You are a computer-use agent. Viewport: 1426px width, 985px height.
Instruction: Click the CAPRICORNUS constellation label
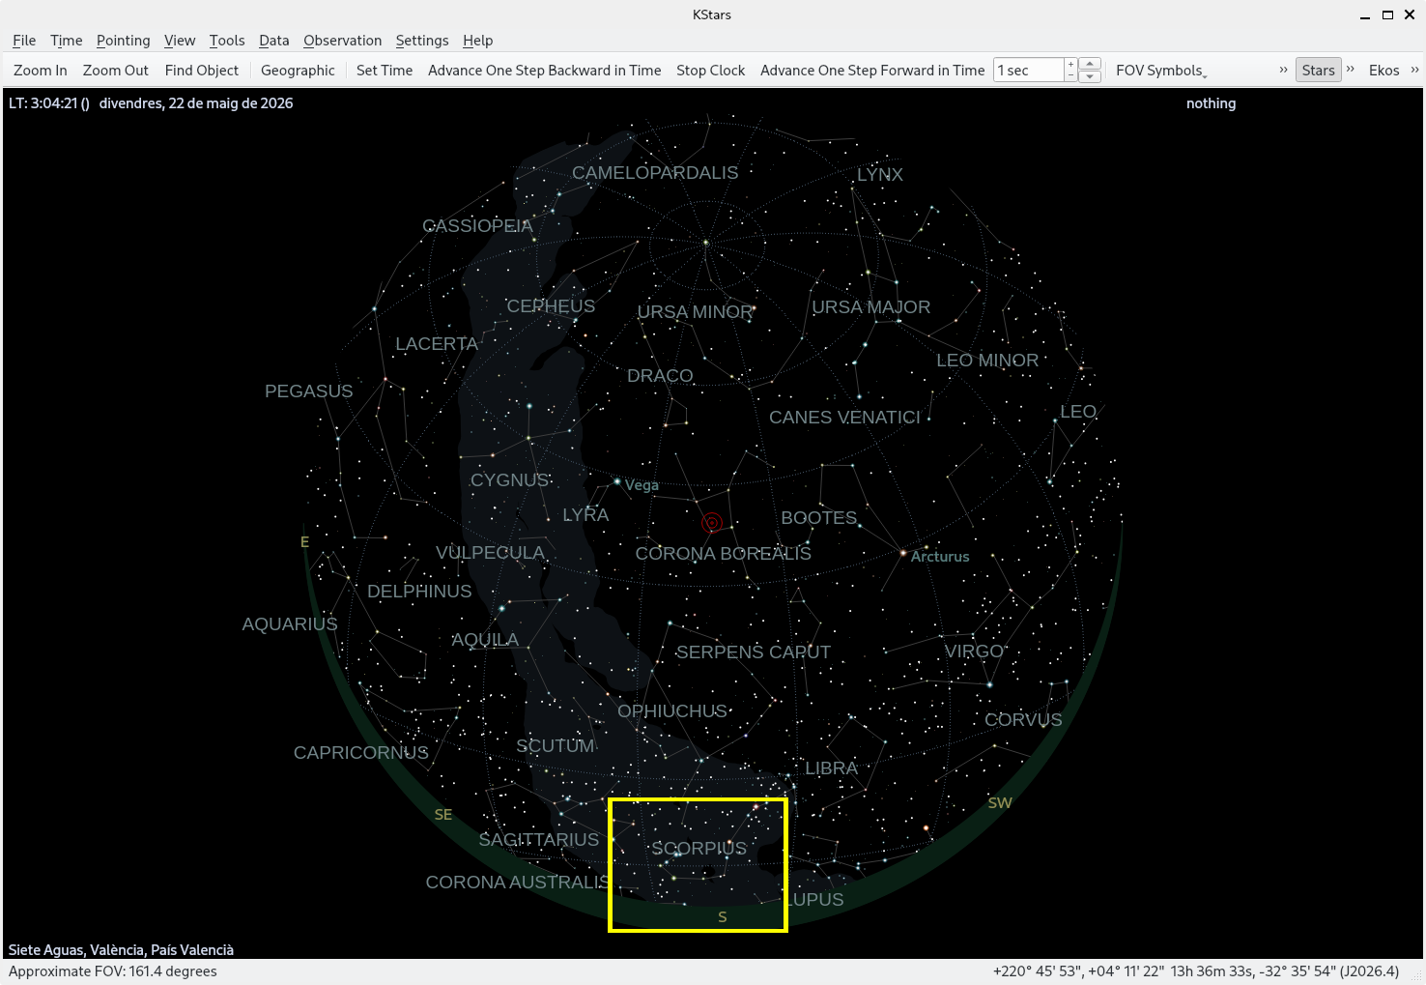point(361,753)
